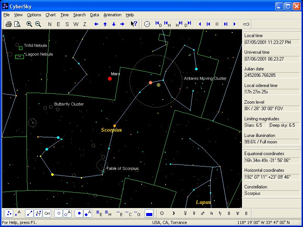Open the Chart menu
The image size is (303, 227).
click(x=51, y=15)
